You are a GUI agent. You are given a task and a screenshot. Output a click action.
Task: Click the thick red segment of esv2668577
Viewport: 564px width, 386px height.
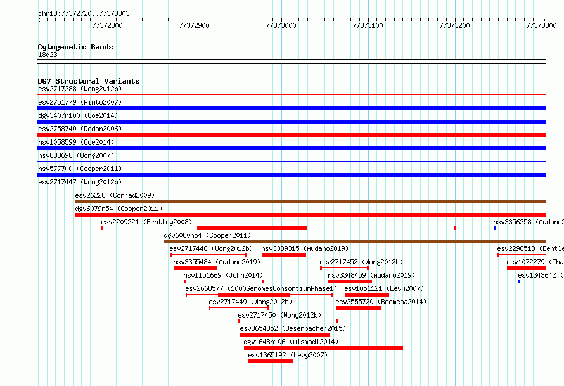(254, 295)
